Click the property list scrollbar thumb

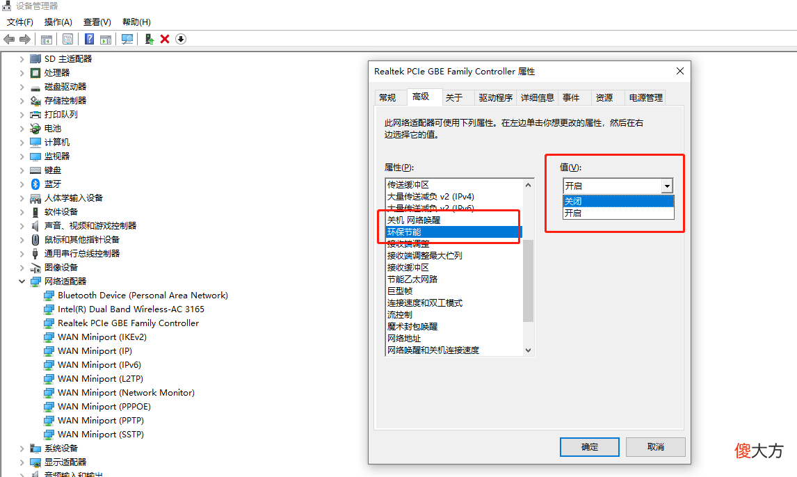(528, 281)
